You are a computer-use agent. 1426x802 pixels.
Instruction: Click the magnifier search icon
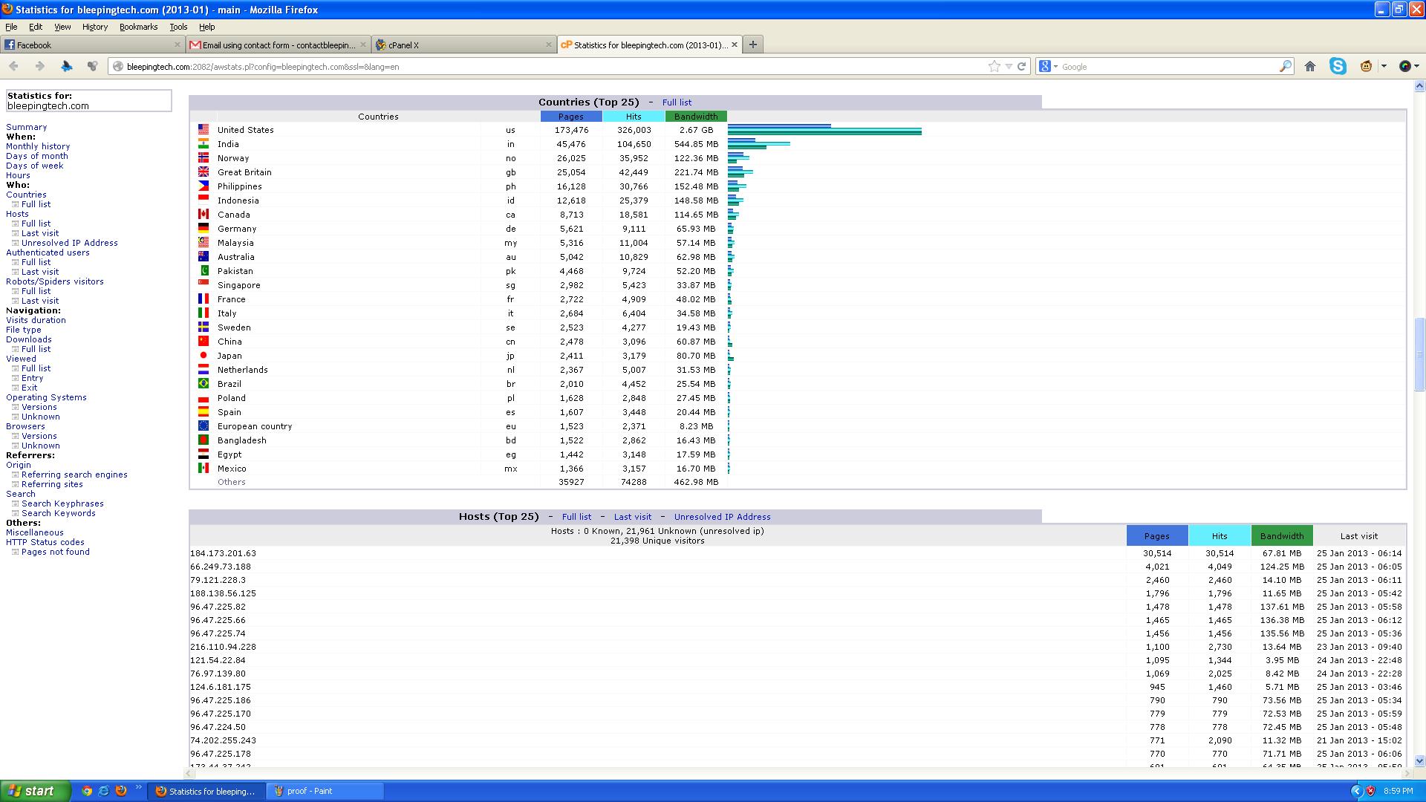[x=1286, y=66]
